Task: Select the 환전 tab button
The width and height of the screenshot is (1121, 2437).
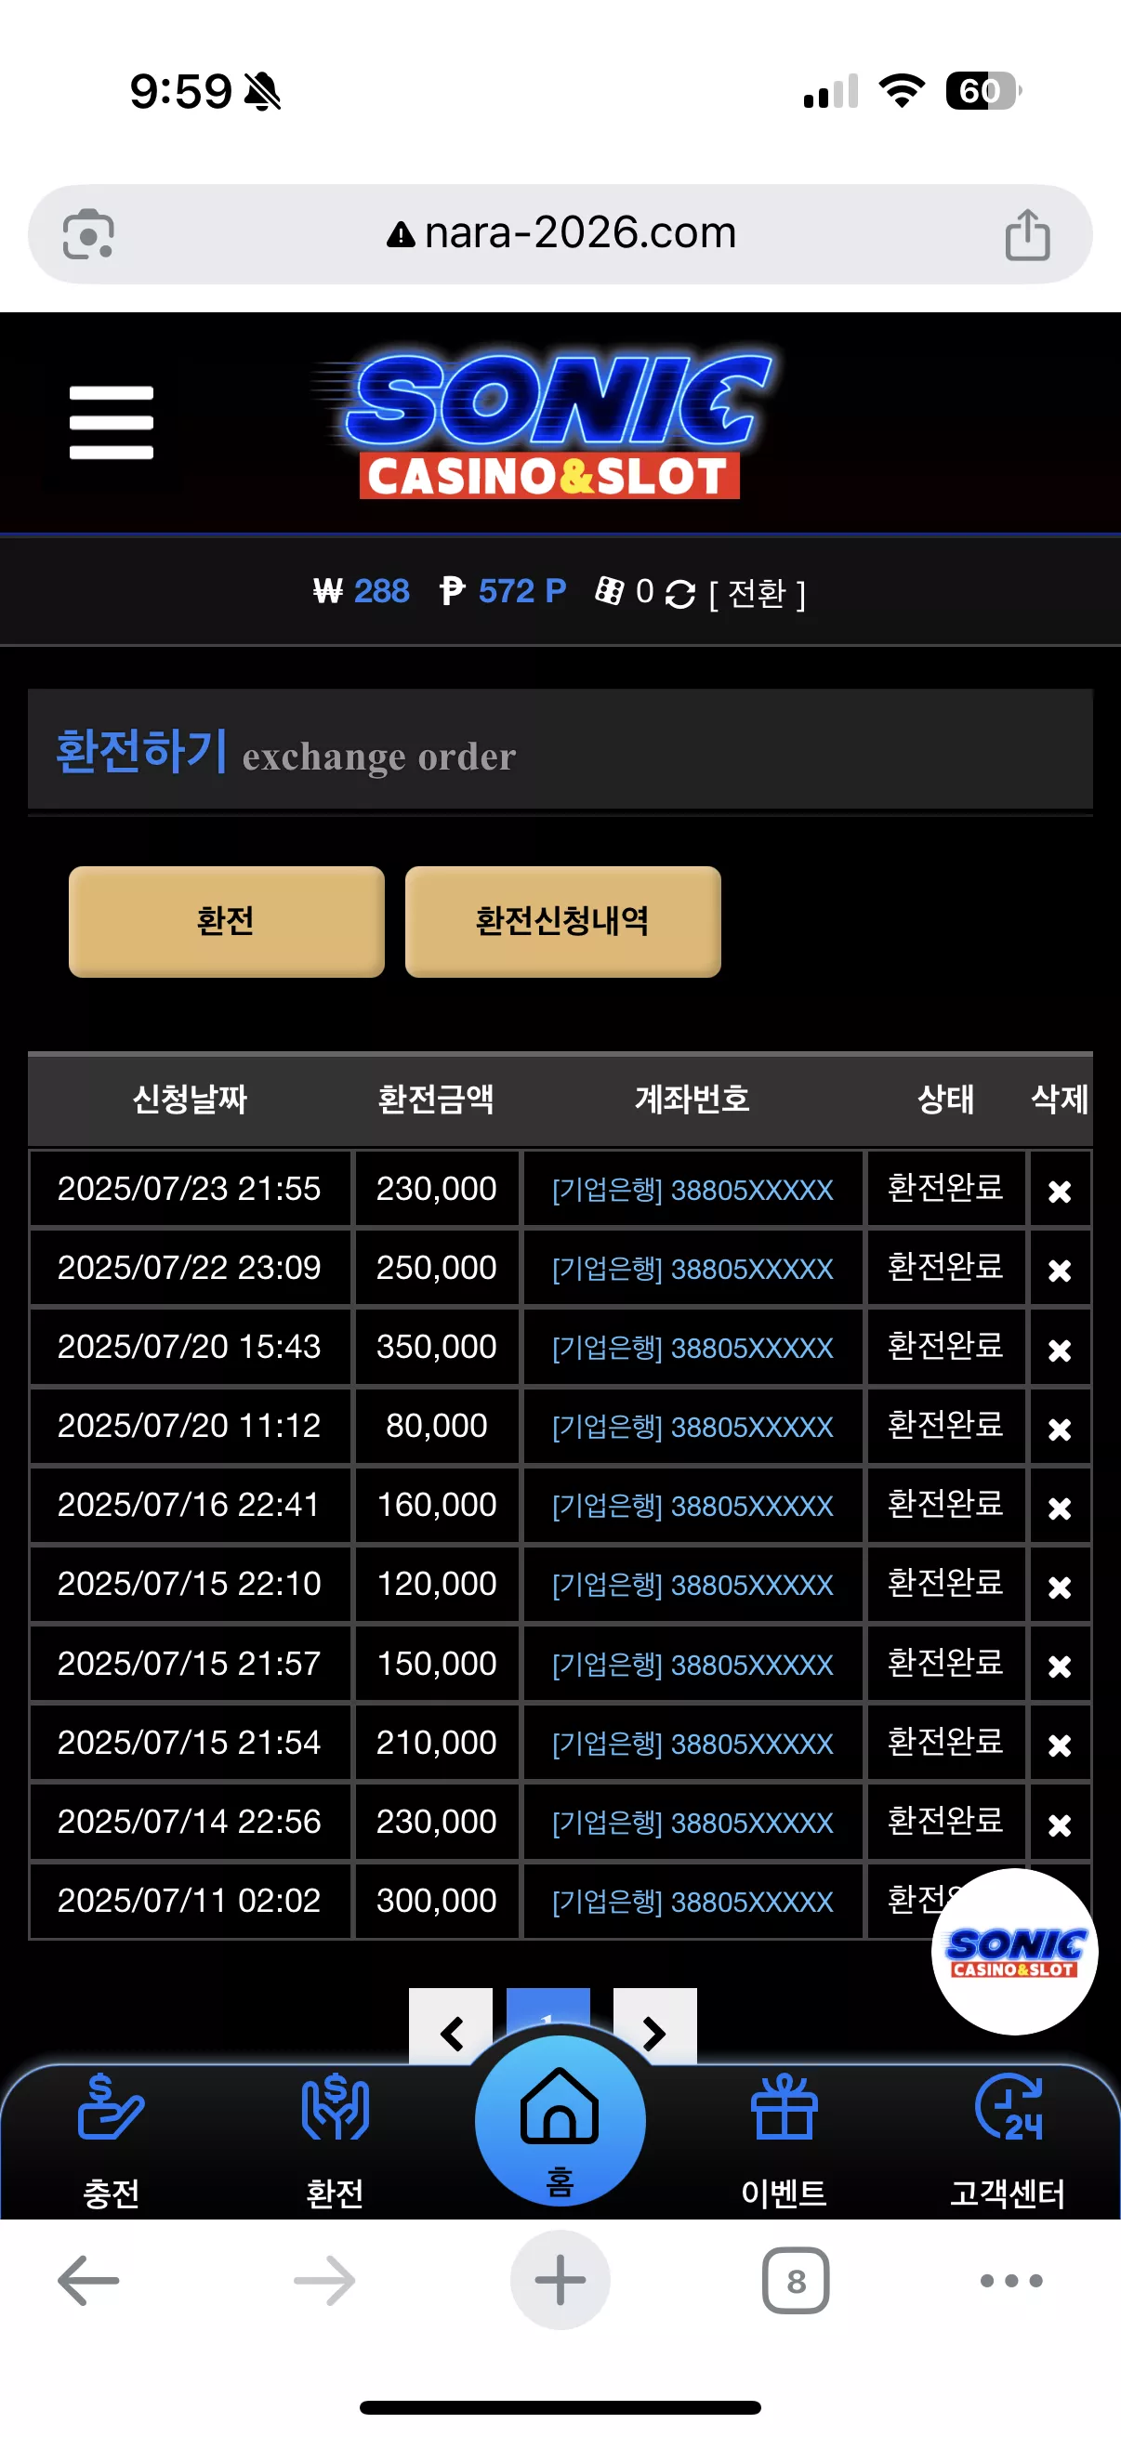Action: [x=226, y=920]
